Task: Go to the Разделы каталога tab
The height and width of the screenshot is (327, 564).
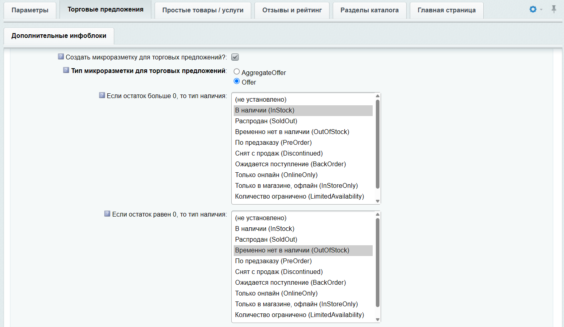Action: (x=369, y=10)
